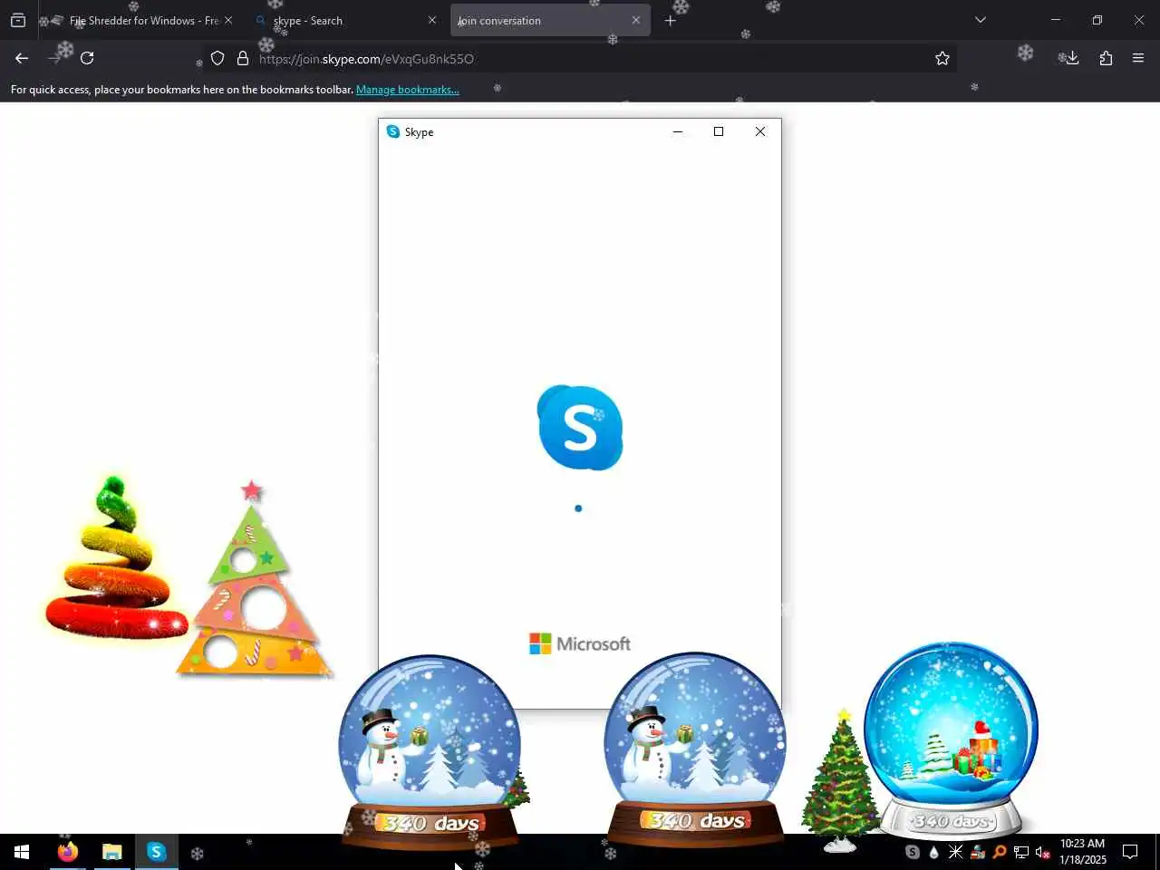The image size is (1160, 870).
Task: Open the tracking protection shield
Action: coord(217,58)
